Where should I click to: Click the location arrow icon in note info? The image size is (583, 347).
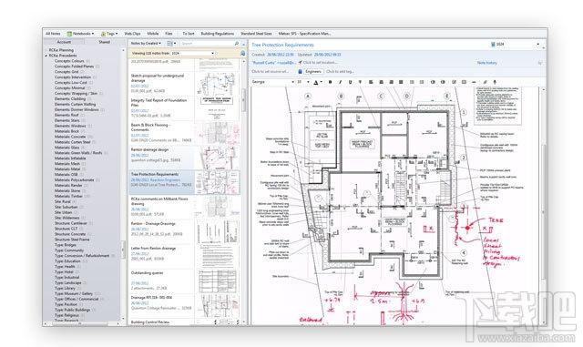(x=300, y=63)
